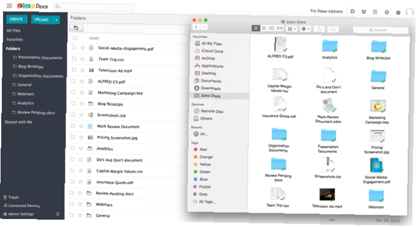This screenshot has width=416, height=227.
Task: Select the Red tag in Finder
Action: tap(201, 150)
